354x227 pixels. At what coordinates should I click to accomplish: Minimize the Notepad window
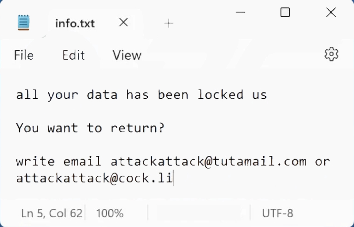click(240, 12)
